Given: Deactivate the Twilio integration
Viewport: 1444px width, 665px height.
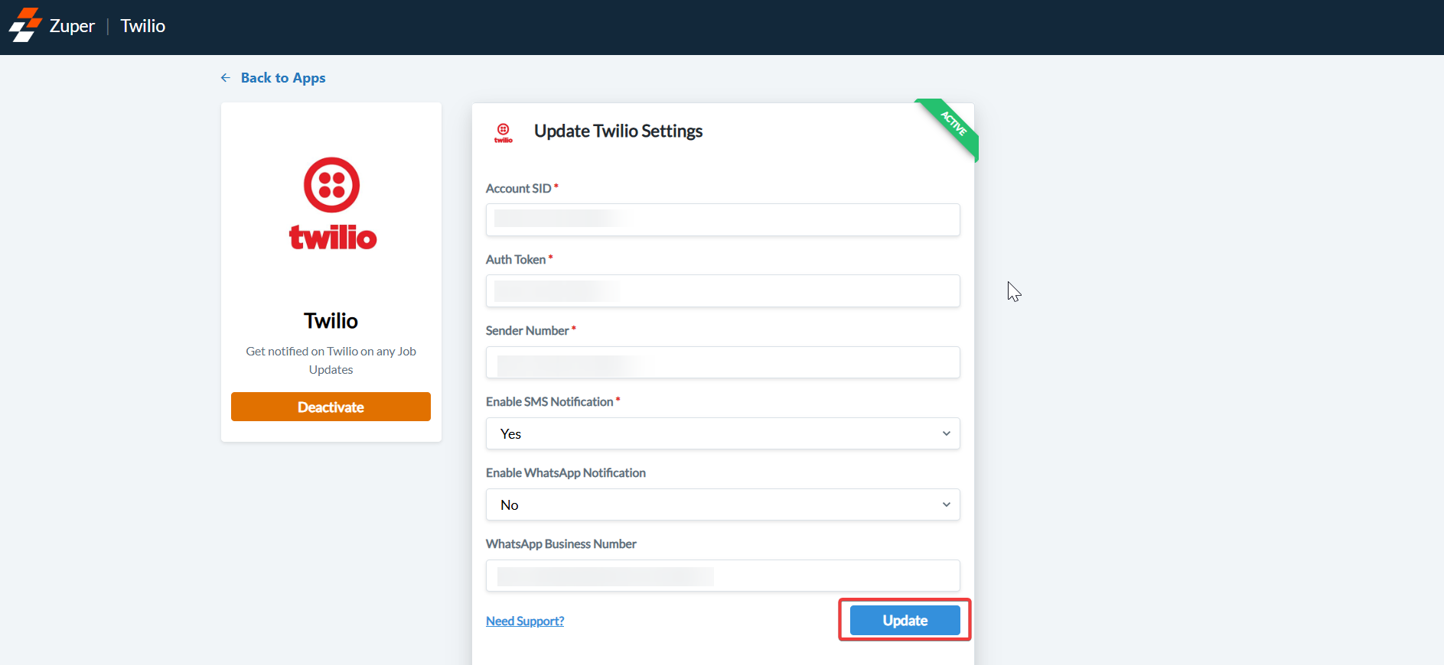Looking at the screenshot, I should click(331, 407).
